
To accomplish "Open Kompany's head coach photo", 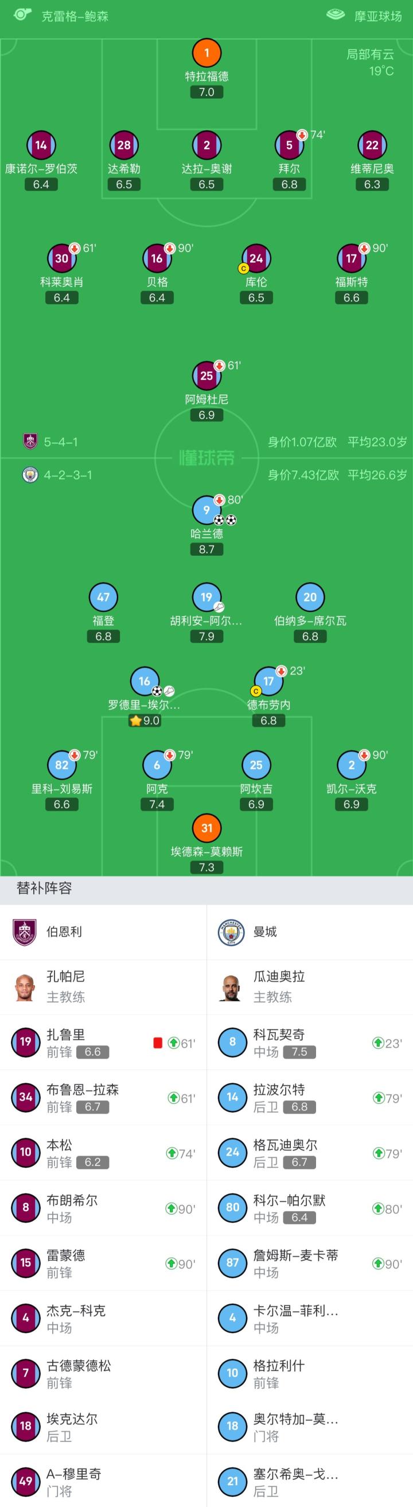I will pyautogui.click(x=25, y=987).
